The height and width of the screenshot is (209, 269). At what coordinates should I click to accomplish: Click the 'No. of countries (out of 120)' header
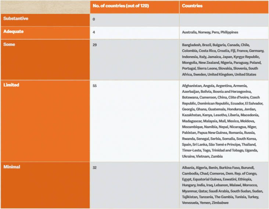[x=121, y=6]
